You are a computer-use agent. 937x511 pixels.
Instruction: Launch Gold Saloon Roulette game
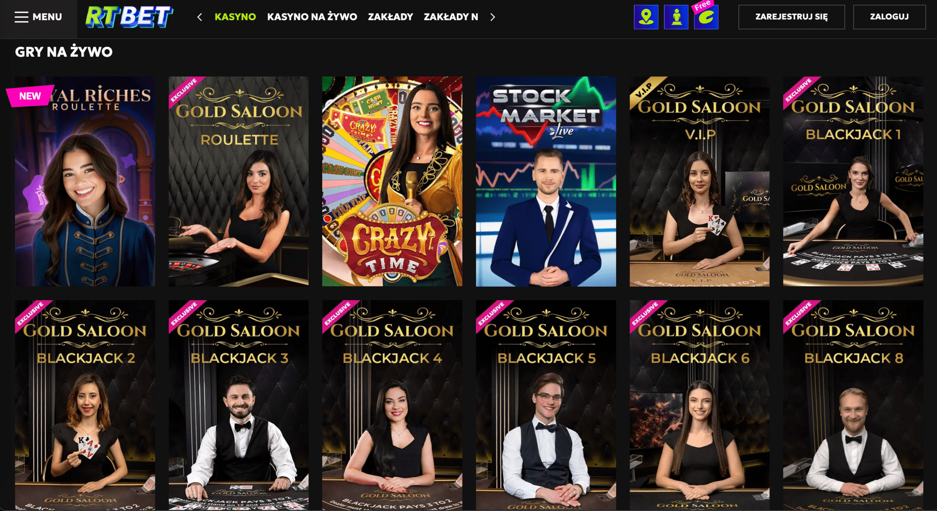tap(238, 181)
